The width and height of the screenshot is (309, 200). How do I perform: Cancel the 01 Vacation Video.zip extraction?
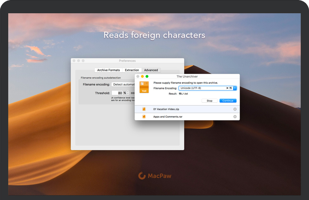coord(235,109)
